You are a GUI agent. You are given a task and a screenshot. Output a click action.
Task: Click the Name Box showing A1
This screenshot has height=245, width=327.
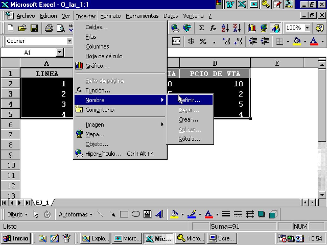pyautogui.click(x=28, y=53)
